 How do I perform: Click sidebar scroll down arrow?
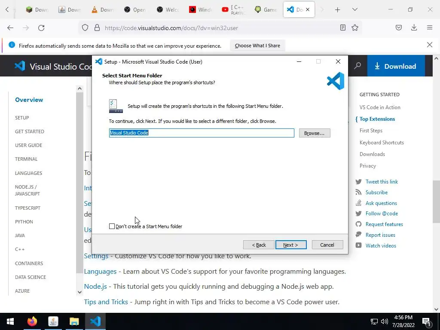pos(79,292)
